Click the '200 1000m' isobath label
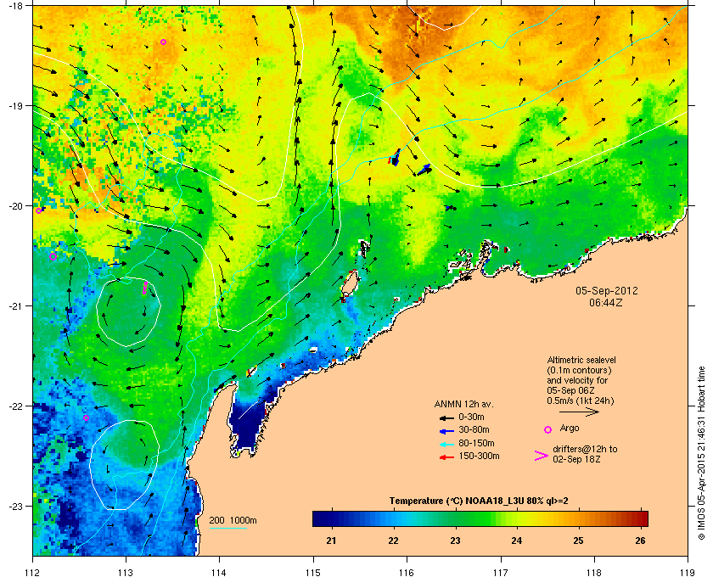Viewport: 713px width, 577px height. point(233,521)
